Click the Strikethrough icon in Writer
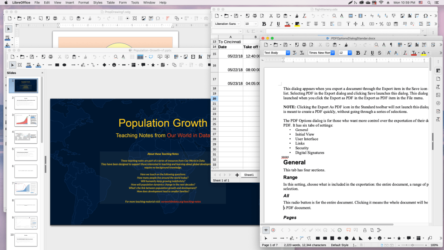This screenshot has height=250, width=444. click(379, 53)
